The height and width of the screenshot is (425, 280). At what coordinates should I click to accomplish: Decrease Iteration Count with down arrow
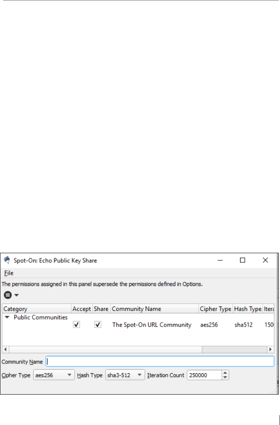[225, 378]
